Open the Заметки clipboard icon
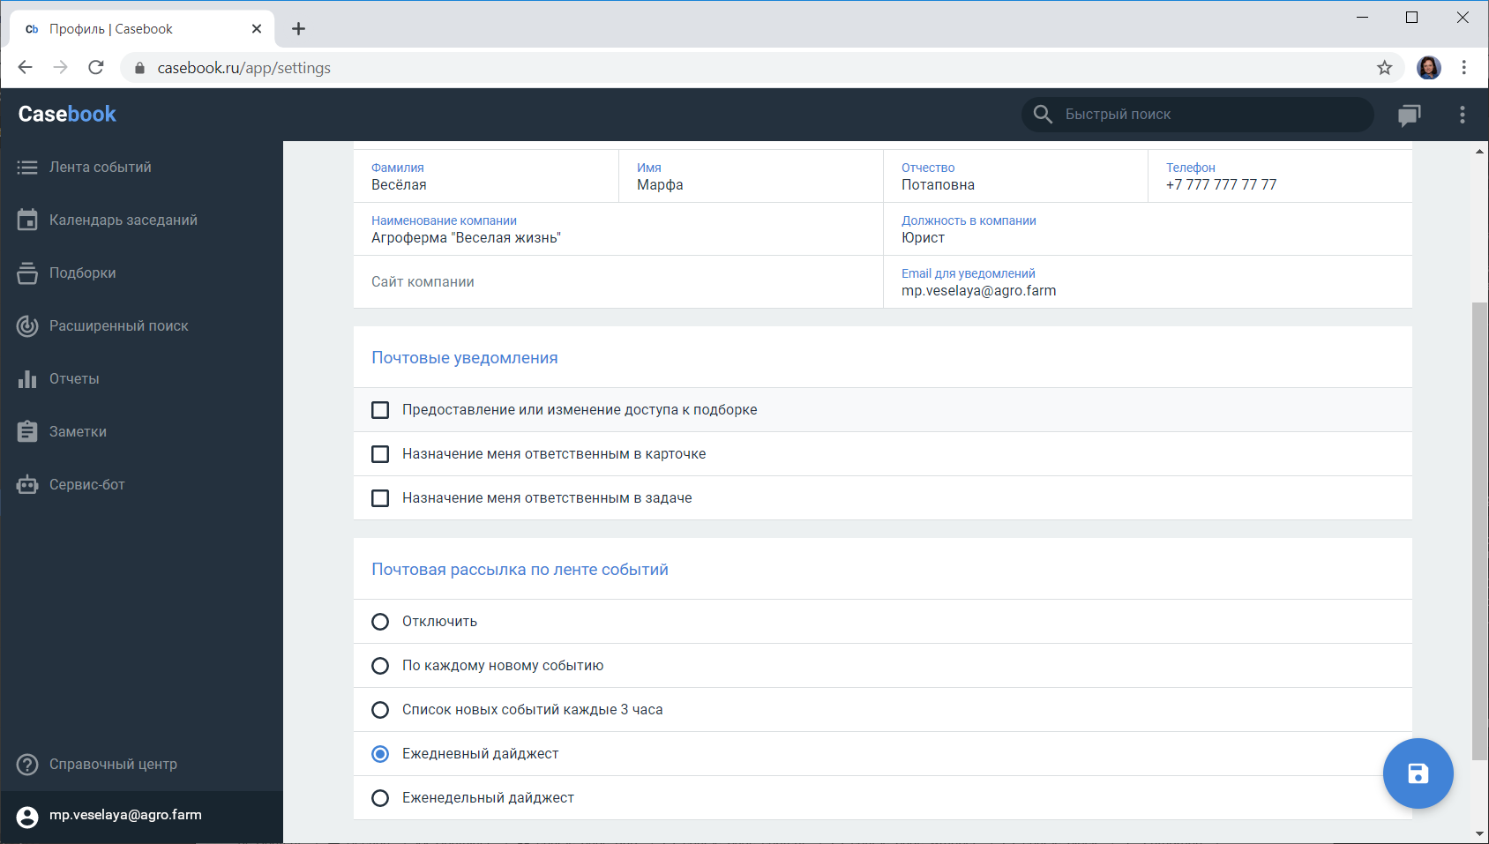This screenshot has width=1489, height=844. click(27, 431)
